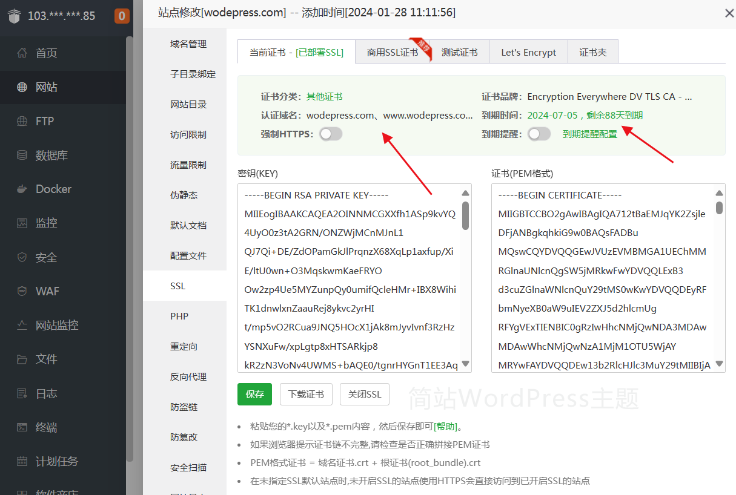The image size is (736, 495).
Task: Click the globe website icon
Action: 22,87
